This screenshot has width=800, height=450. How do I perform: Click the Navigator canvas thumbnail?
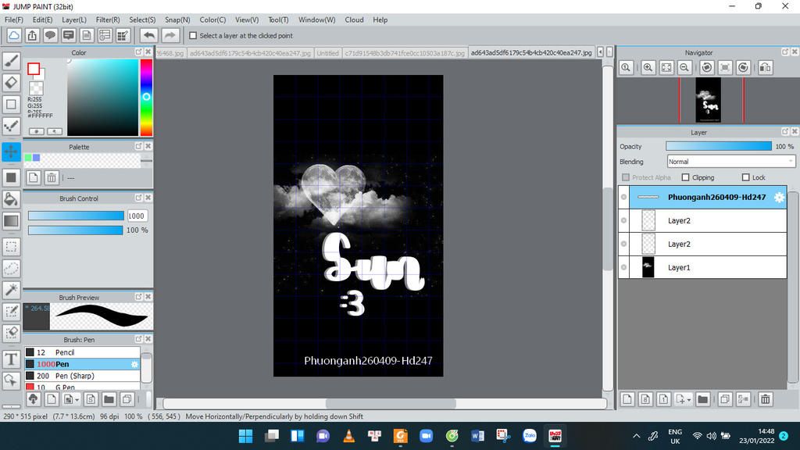pyautogui.click(x=708, y=100)
